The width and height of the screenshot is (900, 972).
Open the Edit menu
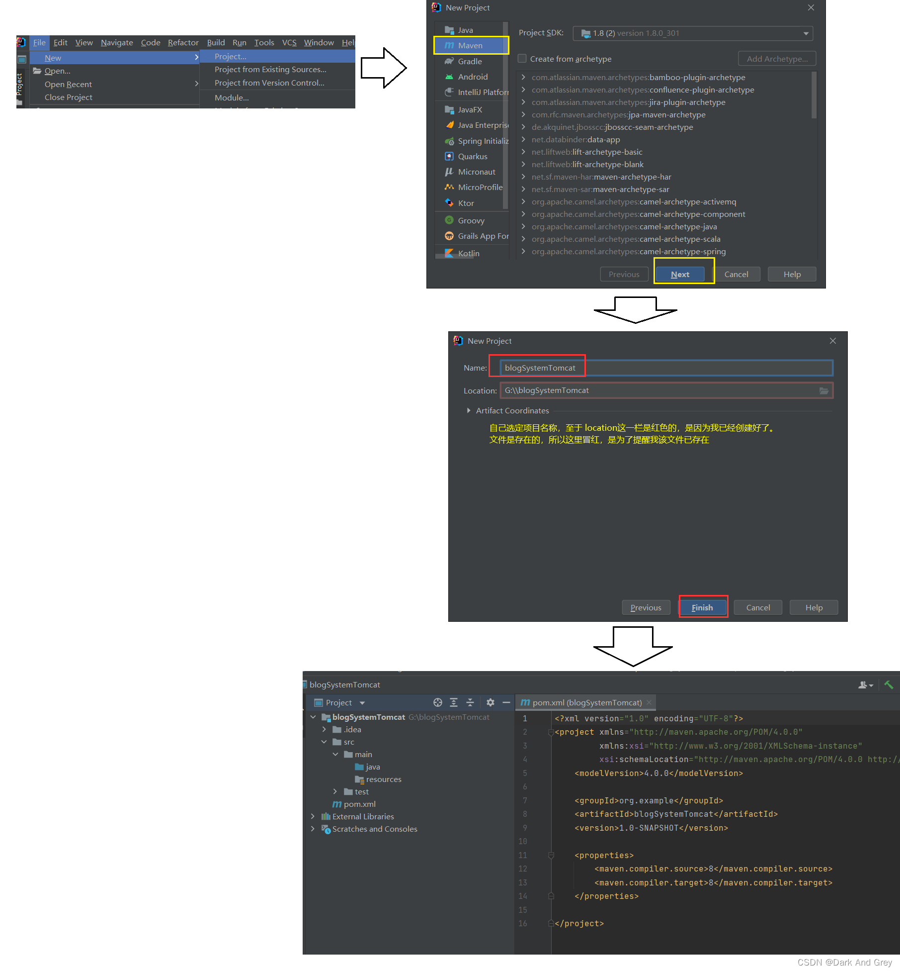pyautogui.click(x=60, y=42)
